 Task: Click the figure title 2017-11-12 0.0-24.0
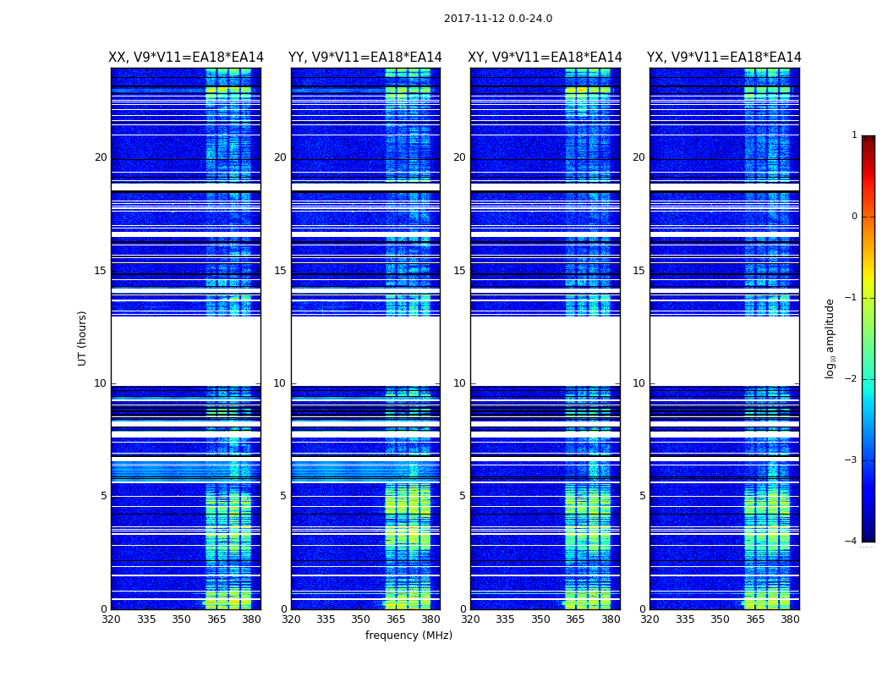(x=498, y=19)
